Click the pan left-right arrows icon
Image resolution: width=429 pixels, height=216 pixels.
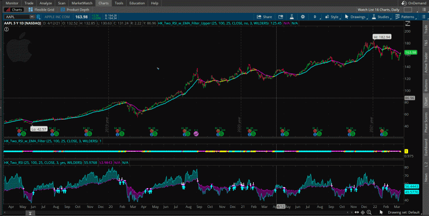tap(357, 212)
